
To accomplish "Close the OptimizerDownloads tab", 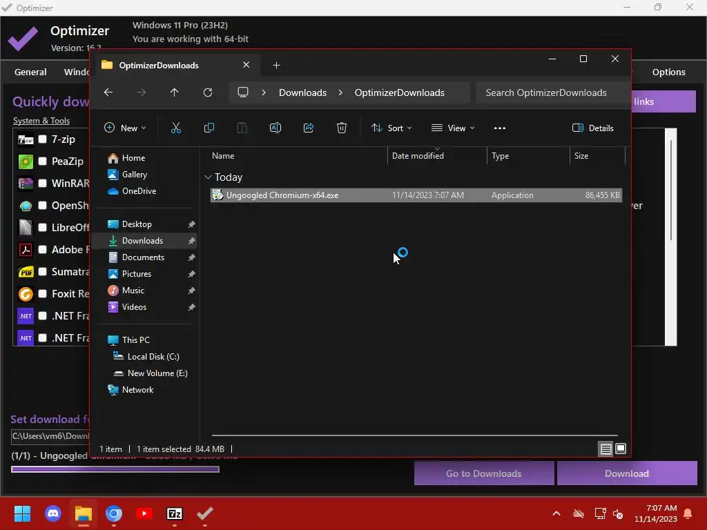I will 246,65.
